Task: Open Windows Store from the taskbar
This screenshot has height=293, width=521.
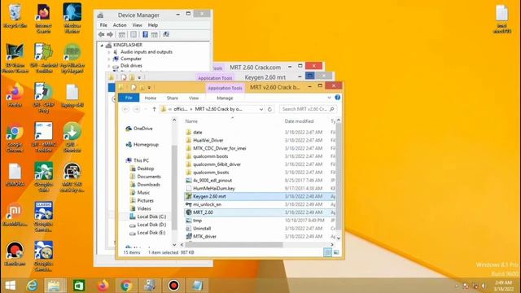Action: coord(79,286)
